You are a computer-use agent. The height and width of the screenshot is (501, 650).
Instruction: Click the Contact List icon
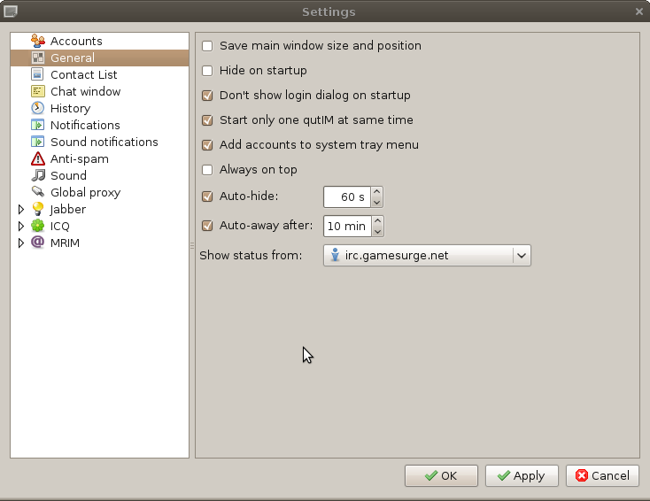(38, 74)
